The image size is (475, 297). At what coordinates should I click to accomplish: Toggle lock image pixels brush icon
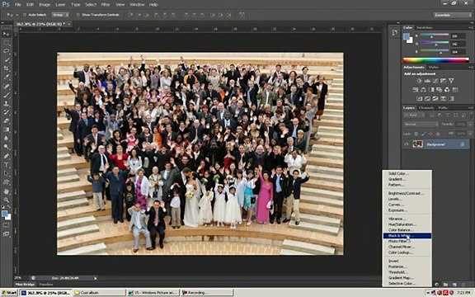coord(424,134)
